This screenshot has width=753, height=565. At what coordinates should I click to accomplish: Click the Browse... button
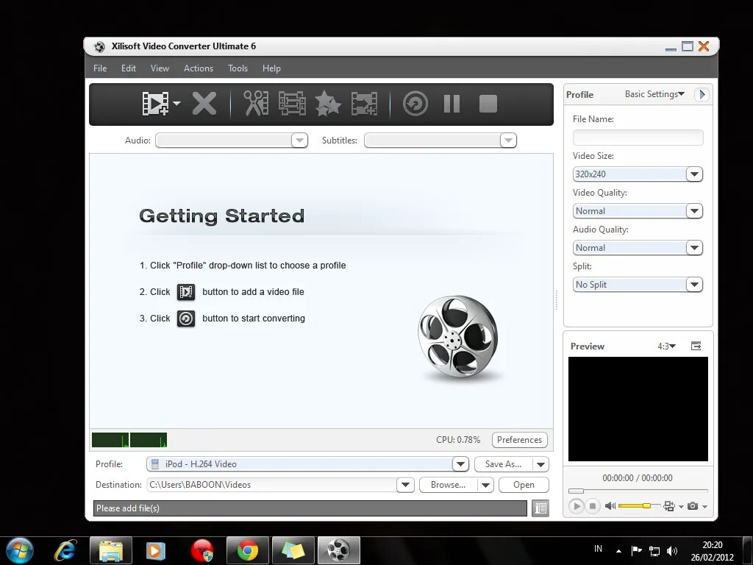click(448, 485)
